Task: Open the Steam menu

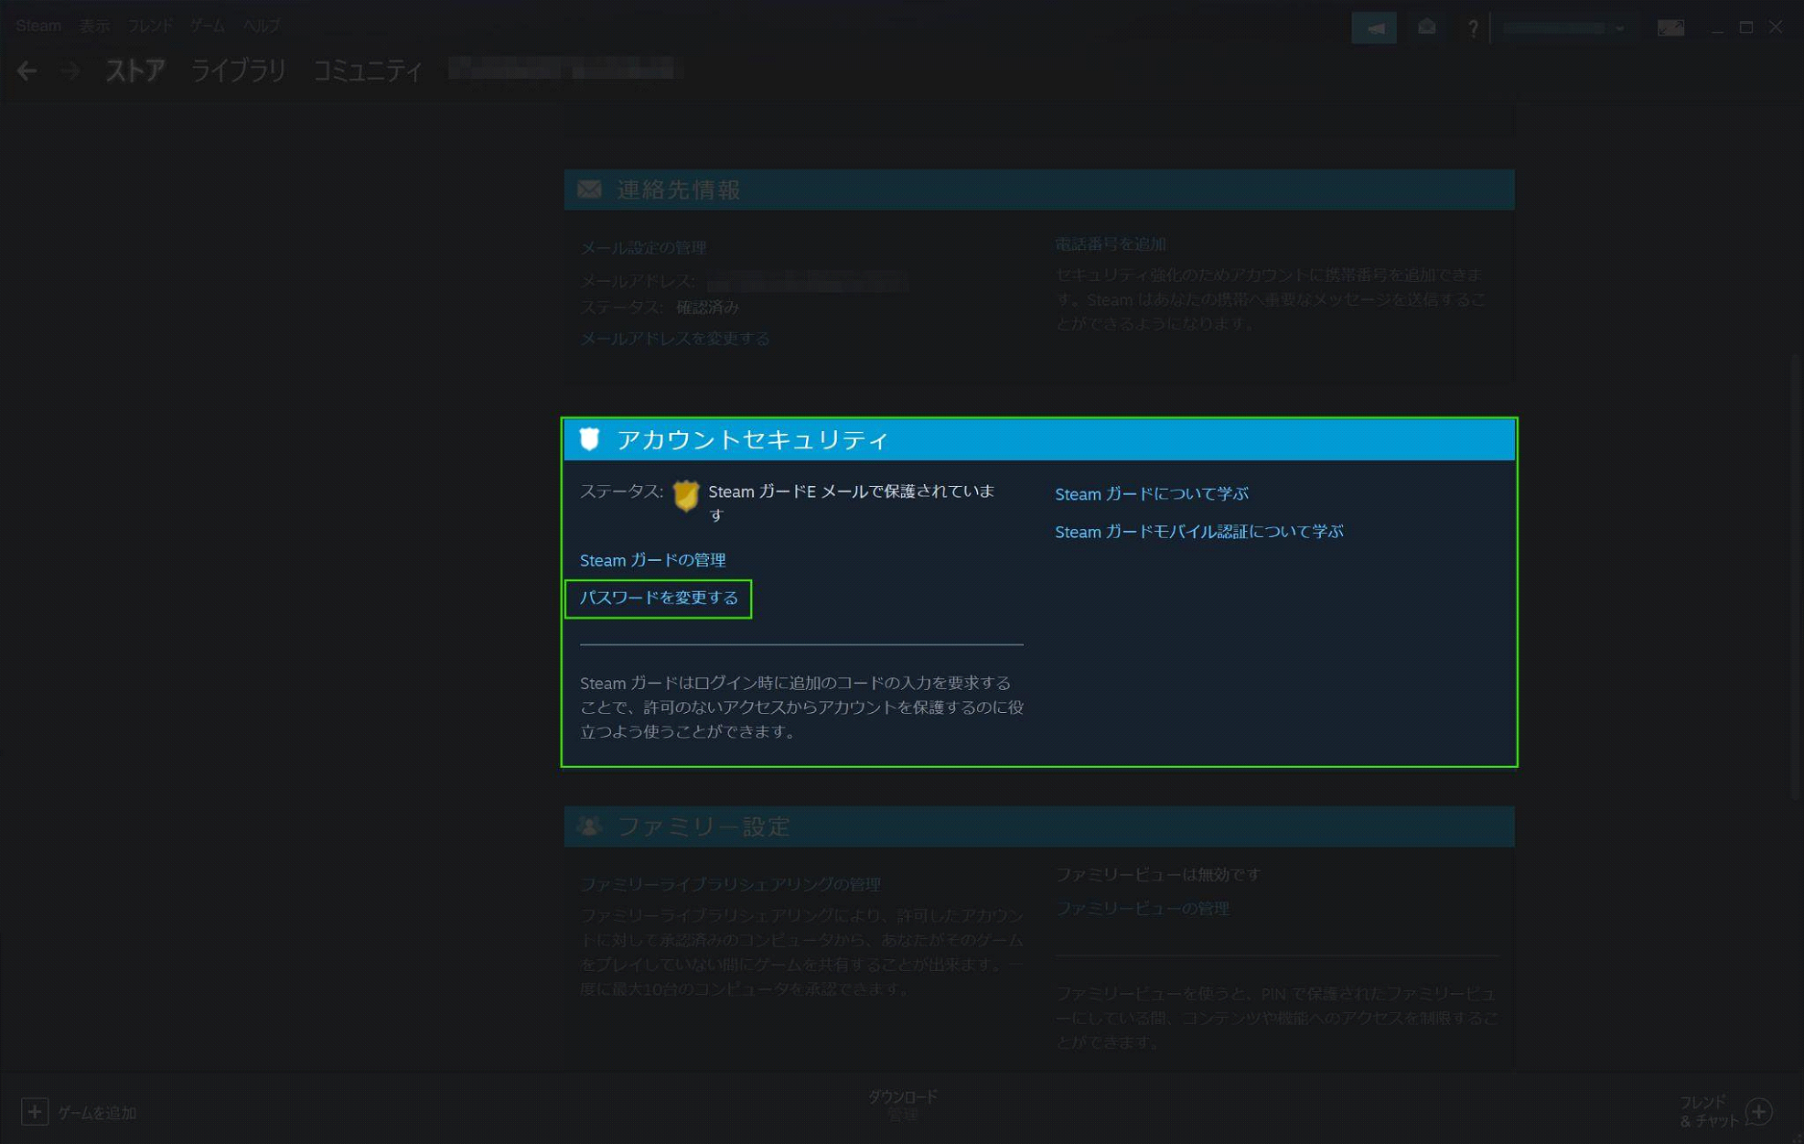Action: click(x=38, y=26)
